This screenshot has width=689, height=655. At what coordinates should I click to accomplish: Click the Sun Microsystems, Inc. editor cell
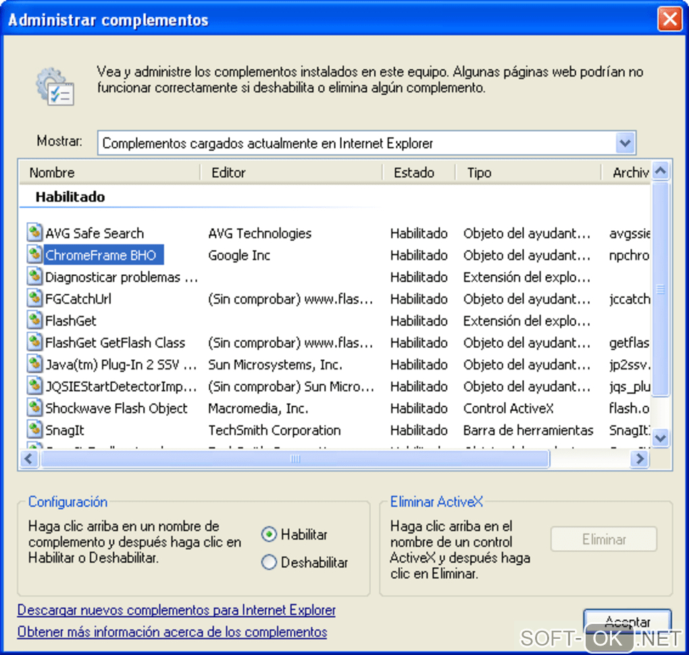tap(275, 365)
